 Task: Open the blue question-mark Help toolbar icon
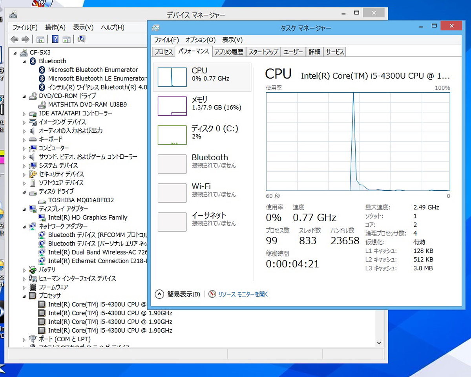tap(55, 39)
